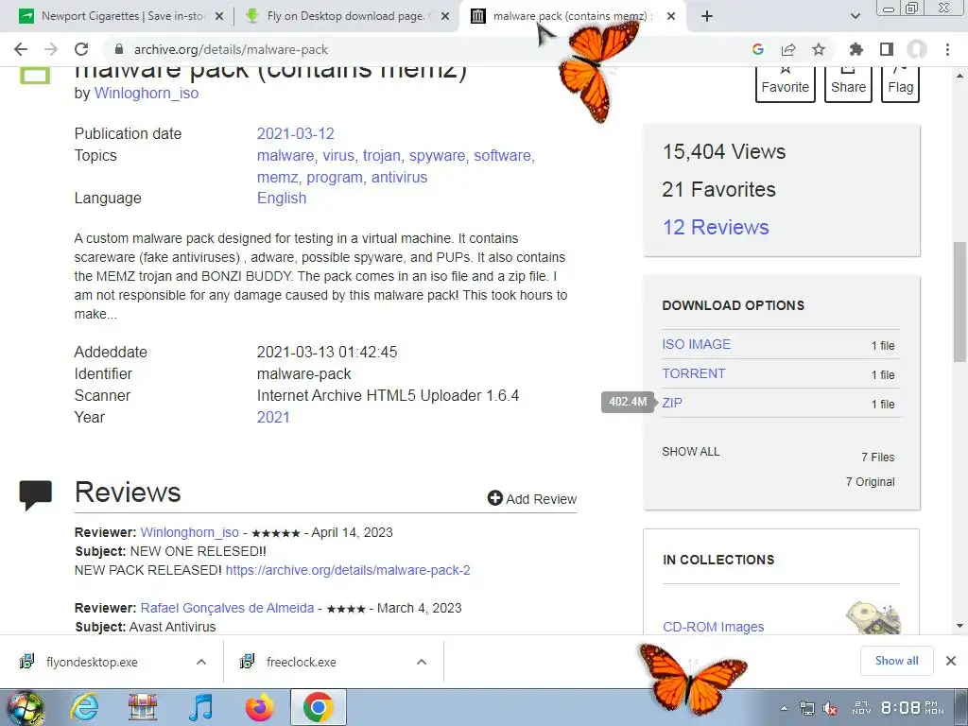This screenshot has height=726, width=968.
Task: Open the virus topic link
Action: click(338, 156)
